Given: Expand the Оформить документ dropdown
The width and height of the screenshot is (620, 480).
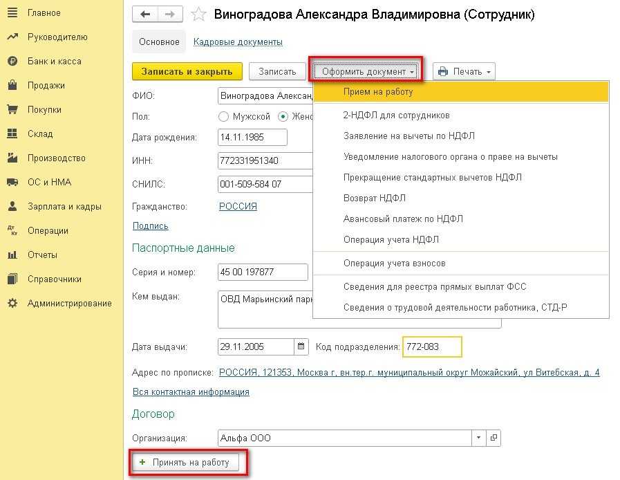Looking at the screenshot, I should click(367, 72).
